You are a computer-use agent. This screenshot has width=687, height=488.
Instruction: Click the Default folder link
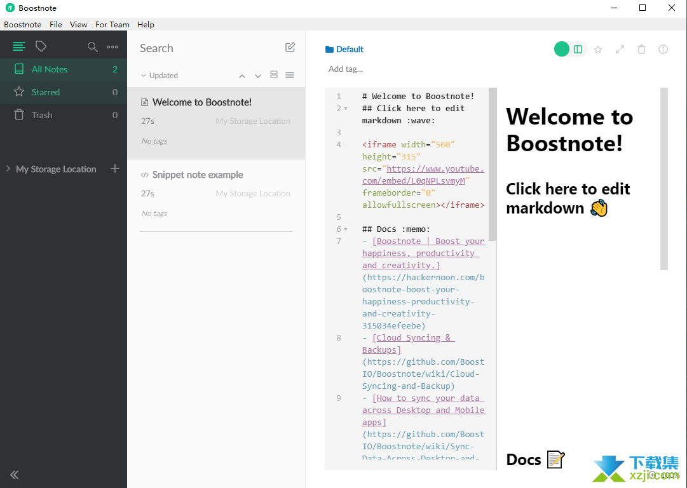click(x=344, y=49)
